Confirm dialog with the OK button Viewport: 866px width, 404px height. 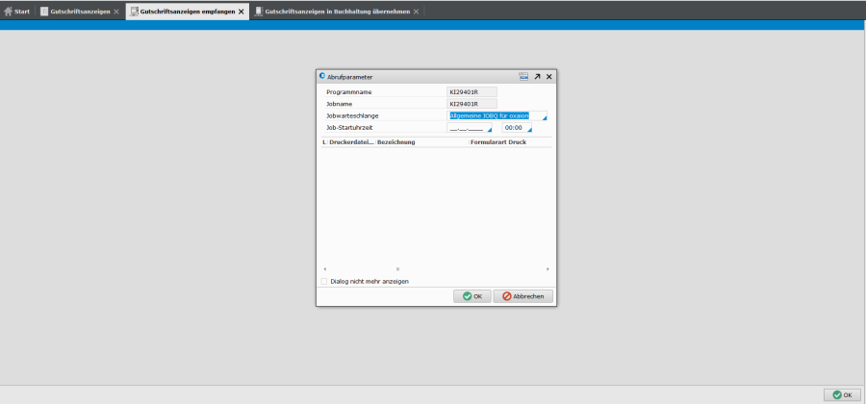pyautogui.click(x=472, y=296)
